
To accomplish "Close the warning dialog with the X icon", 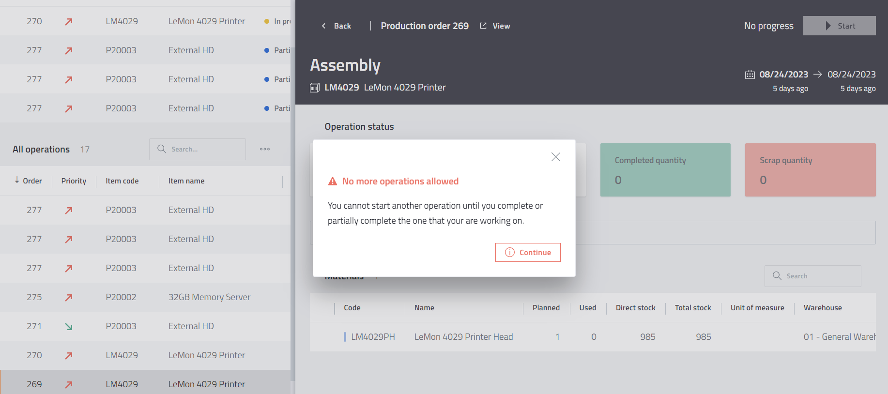I will tap(555, 157).
